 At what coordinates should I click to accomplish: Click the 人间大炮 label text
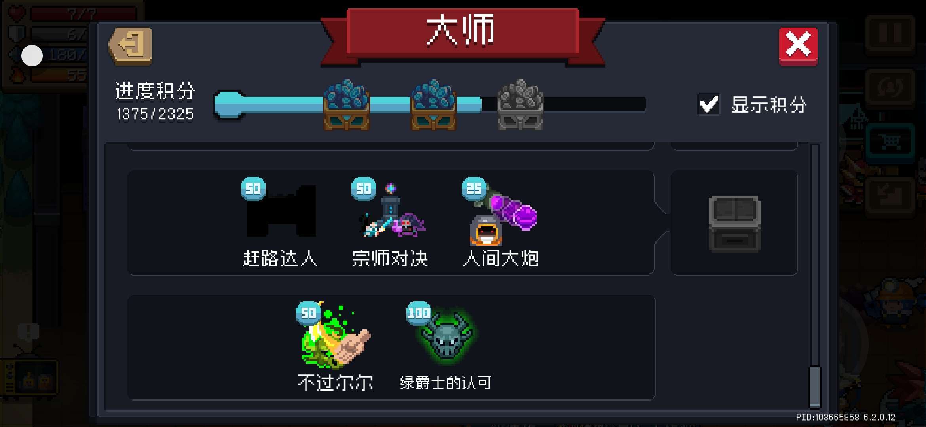(501, 259)
